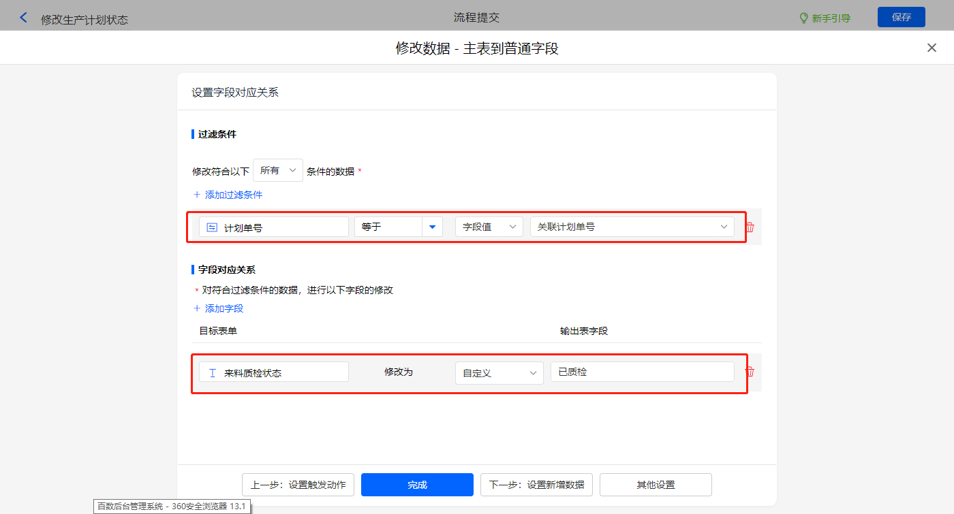
Task: Open the 新手引导 lightbulb guide
Action: coord(825,18)
